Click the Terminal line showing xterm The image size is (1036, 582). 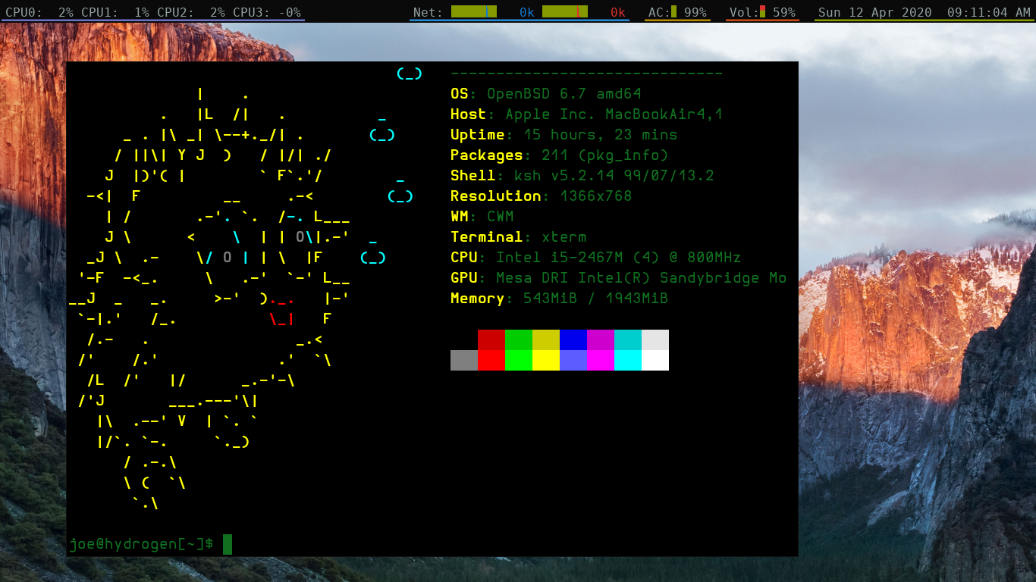click(519, 237)
